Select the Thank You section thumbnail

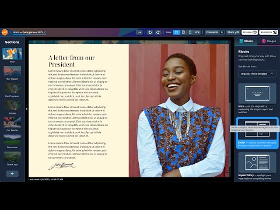pos(12,157)
